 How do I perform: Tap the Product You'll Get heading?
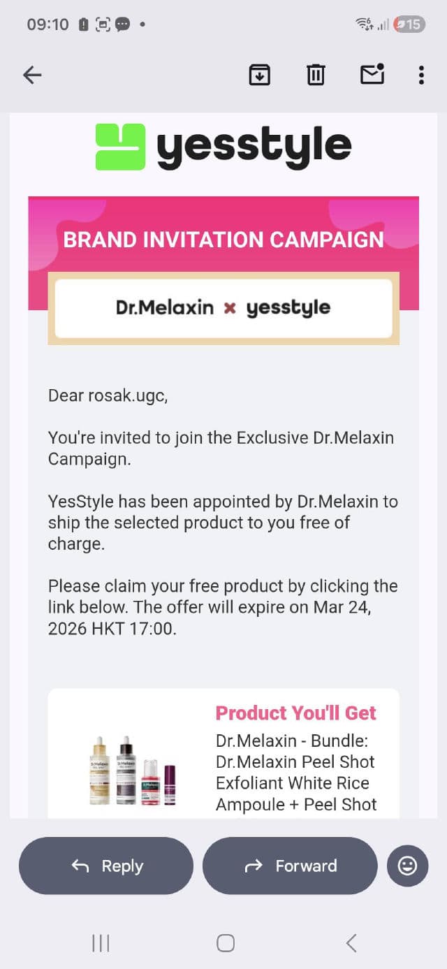point(295,713)
